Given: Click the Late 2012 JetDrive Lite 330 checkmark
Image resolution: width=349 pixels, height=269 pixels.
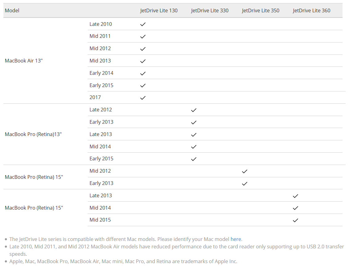Looking at the screenshot, I should pos(194,110).
